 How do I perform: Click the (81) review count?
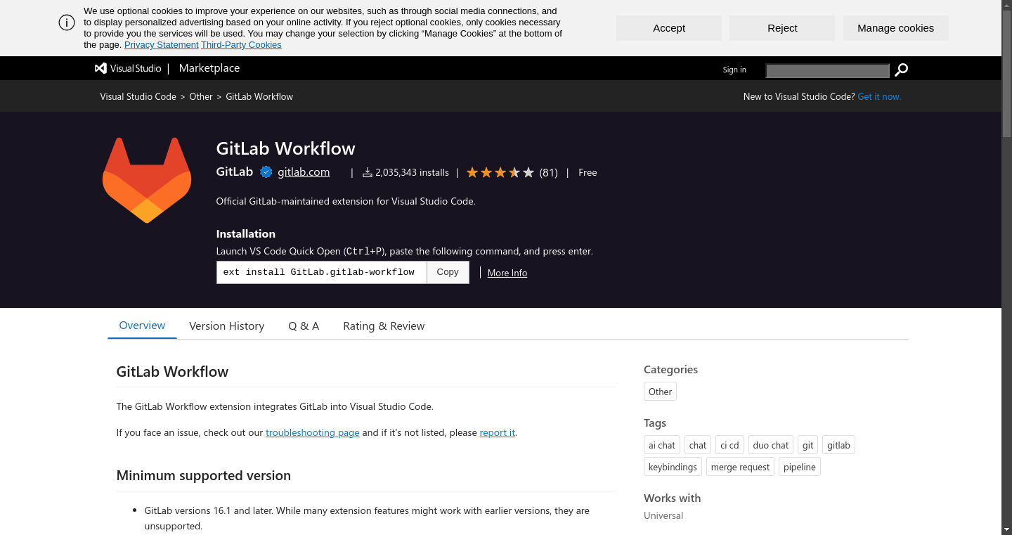click(549, 172)
